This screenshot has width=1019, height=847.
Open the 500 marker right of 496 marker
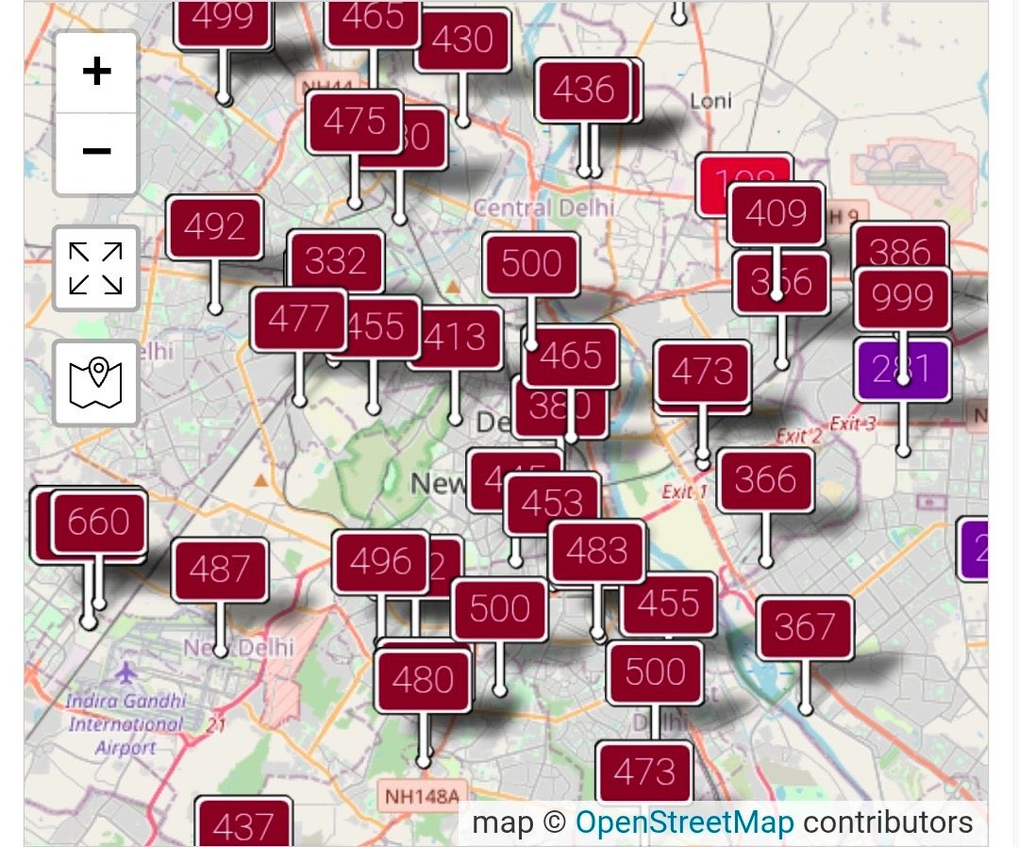499,609
